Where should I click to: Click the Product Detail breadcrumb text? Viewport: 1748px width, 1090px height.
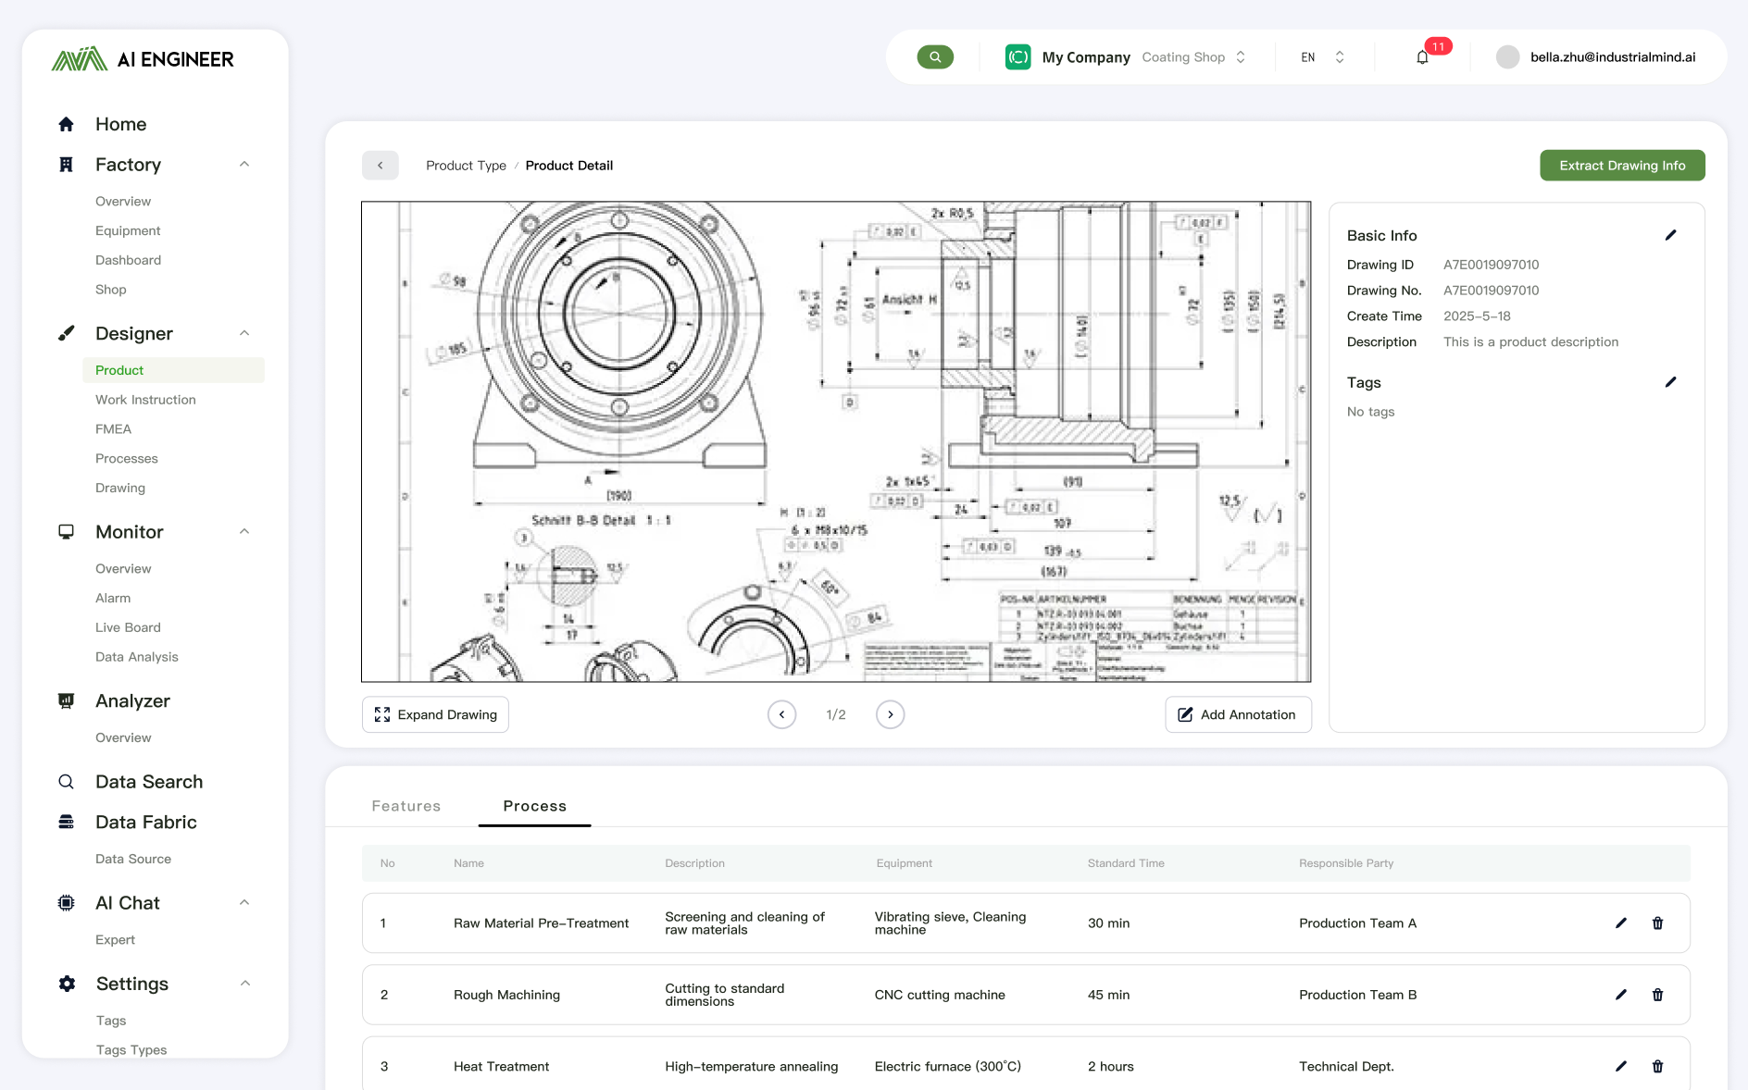click(x=569, y=166)
